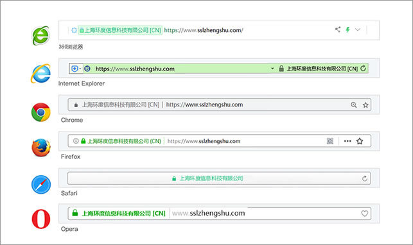Click the Chrome logo icon
This screenshot has height=245, width=413.
(41, 112)
